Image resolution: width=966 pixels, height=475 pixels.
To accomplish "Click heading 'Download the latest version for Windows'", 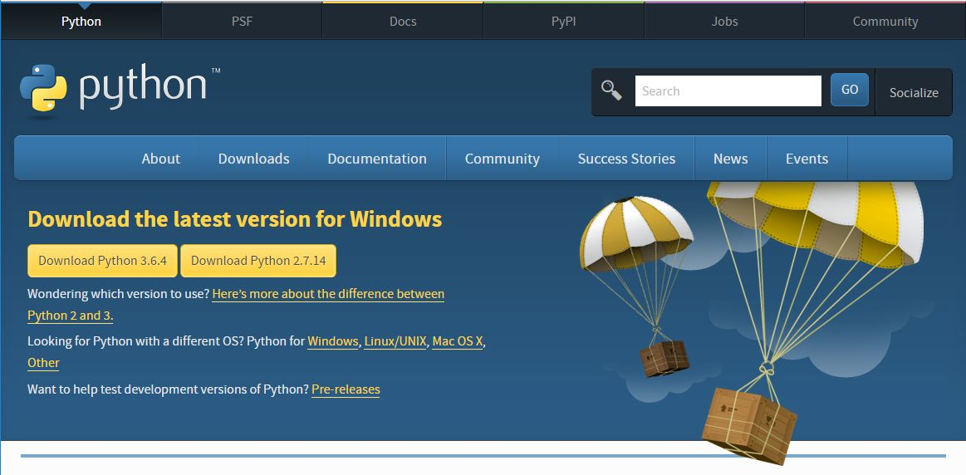I will coord(235,218).
